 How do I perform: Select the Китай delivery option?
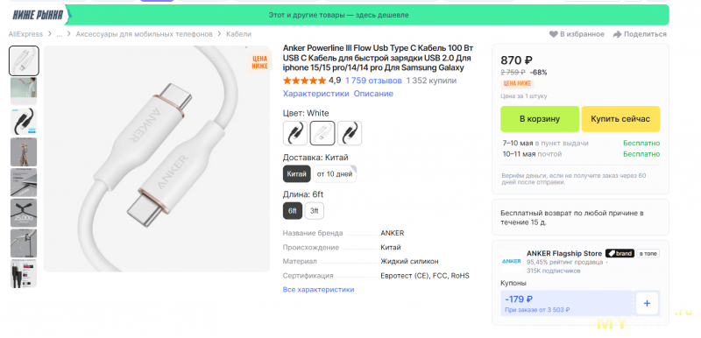tap(296, 174)
